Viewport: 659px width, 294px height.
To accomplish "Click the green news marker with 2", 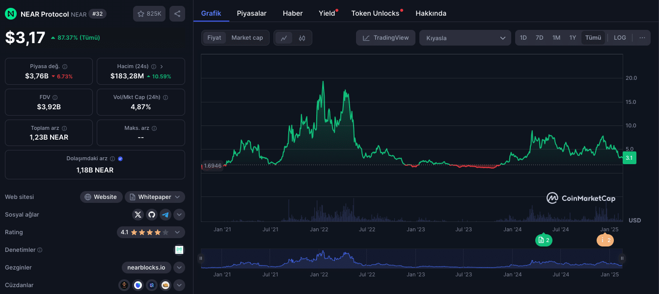I will tap(544, 240).
